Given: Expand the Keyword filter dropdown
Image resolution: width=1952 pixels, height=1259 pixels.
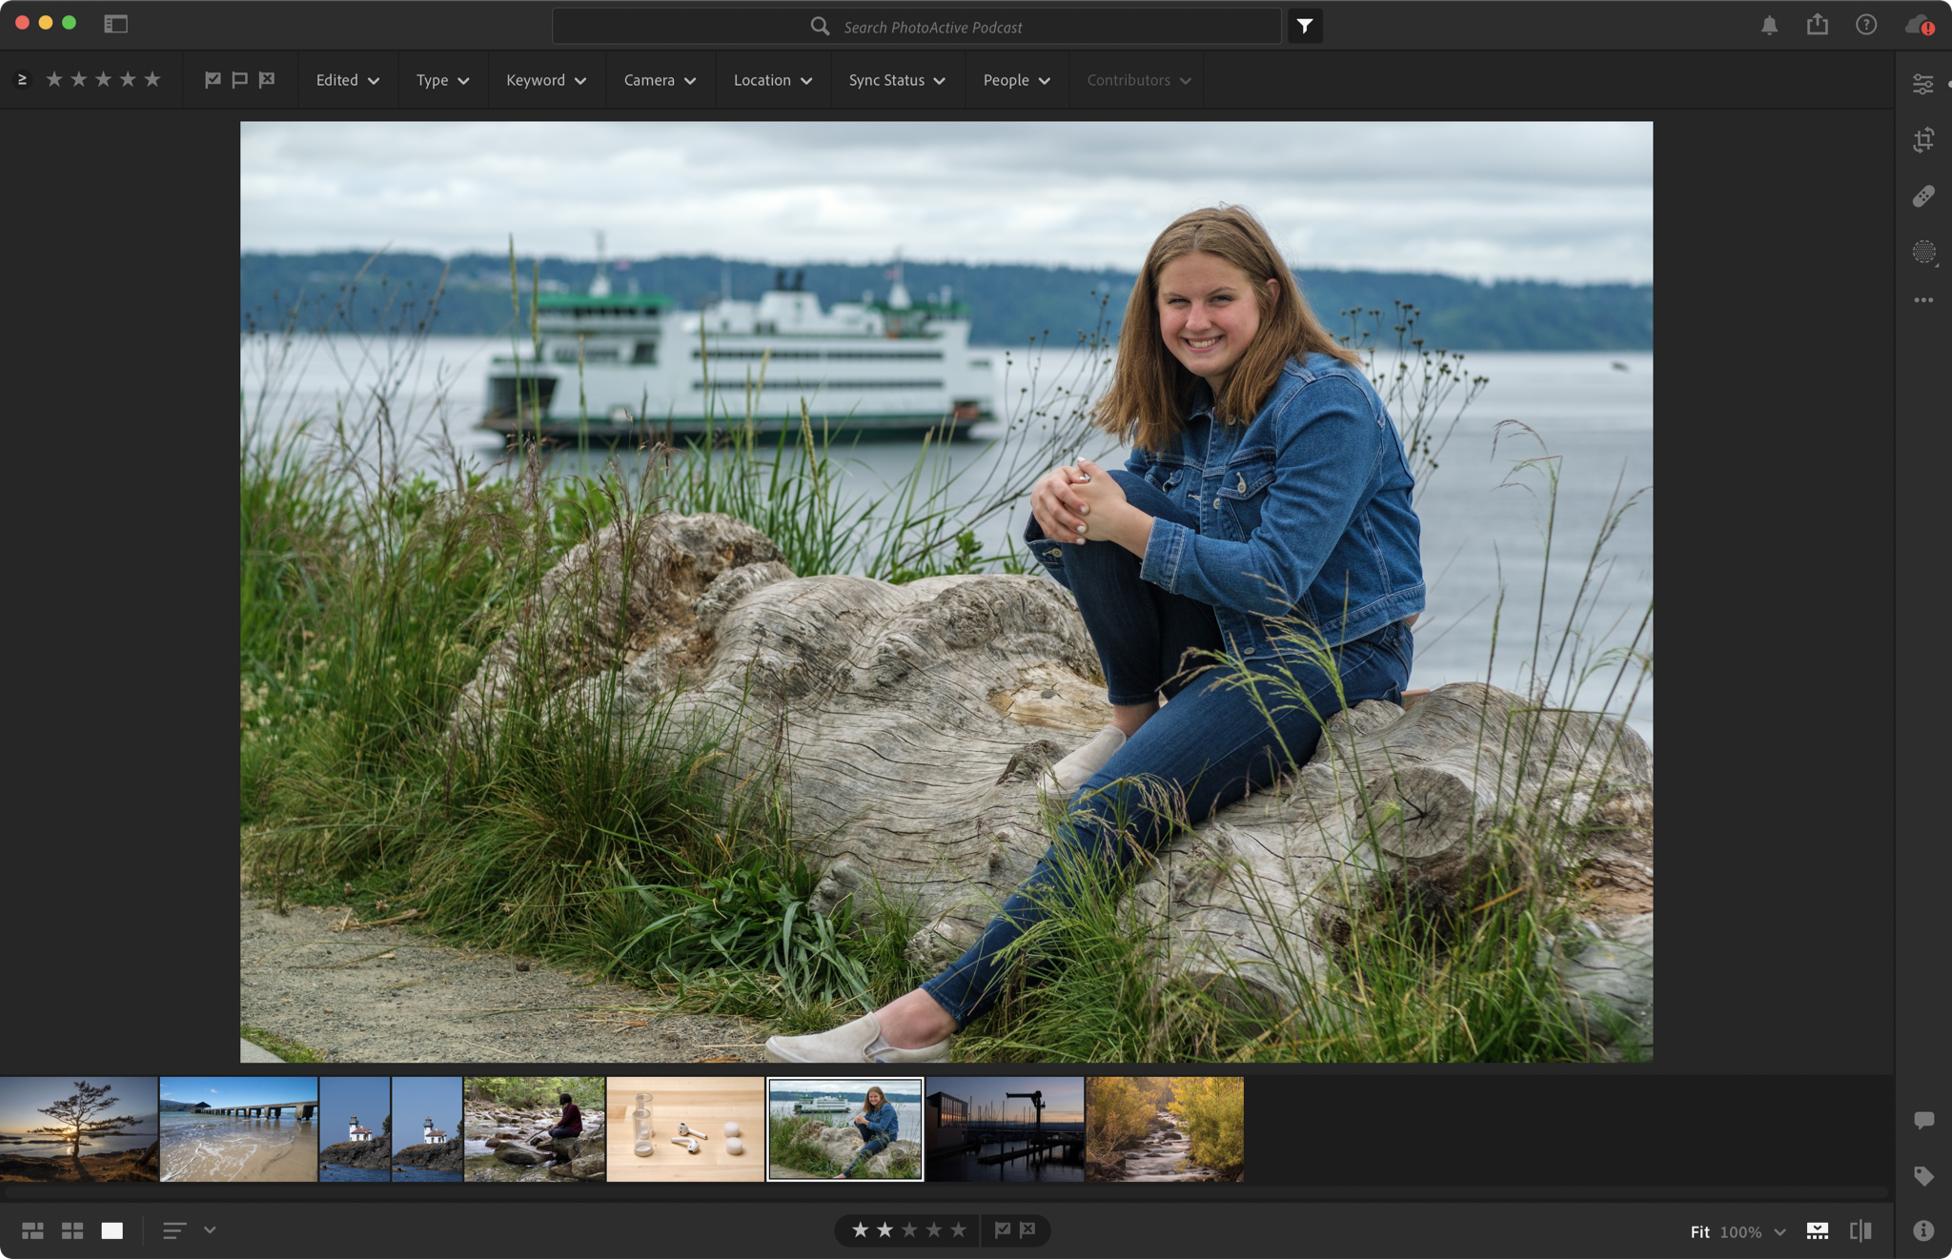Looking at the screenshot, I should pyautogui.click(x=546, y=80).
